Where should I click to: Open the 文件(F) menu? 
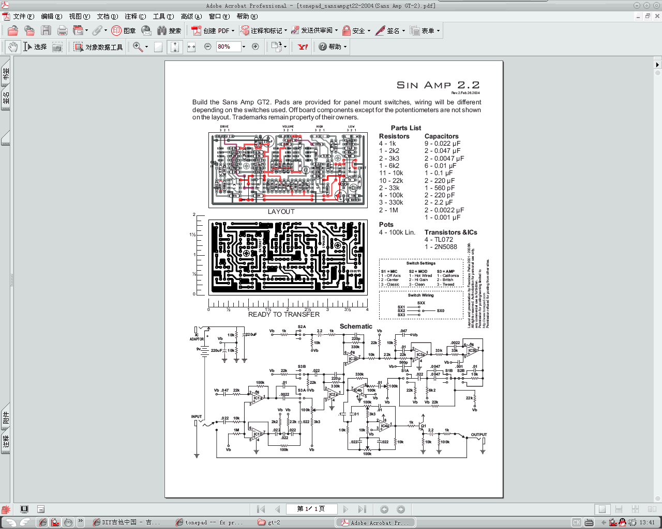tap(24, 17)
